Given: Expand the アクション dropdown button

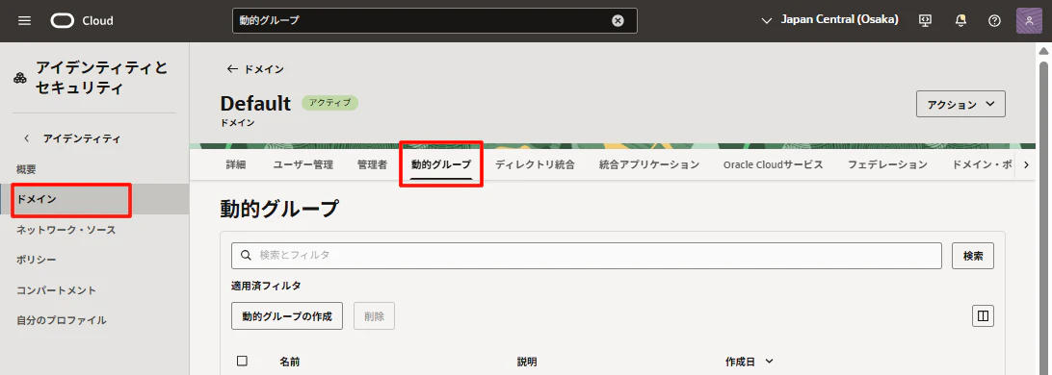Looking at the screenshot, I should coord(960,105).
